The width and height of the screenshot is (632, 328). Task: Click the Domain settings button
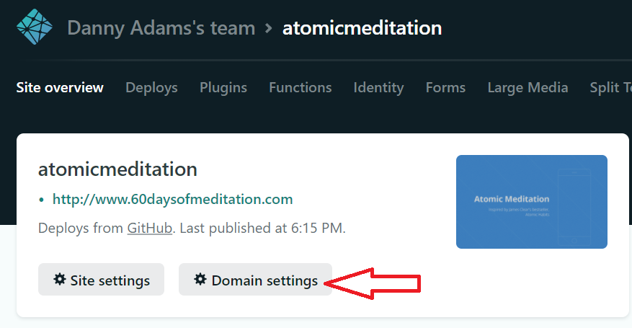(256, 279)
